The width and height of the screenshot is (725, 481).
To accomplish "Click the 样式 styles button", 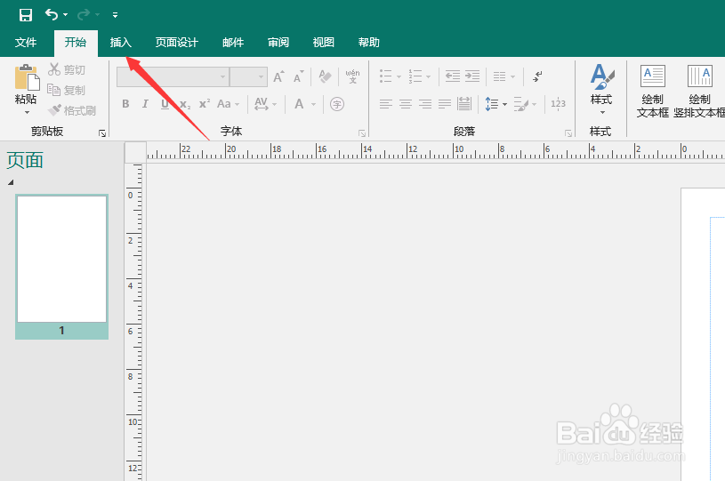I will pos(601,89).
